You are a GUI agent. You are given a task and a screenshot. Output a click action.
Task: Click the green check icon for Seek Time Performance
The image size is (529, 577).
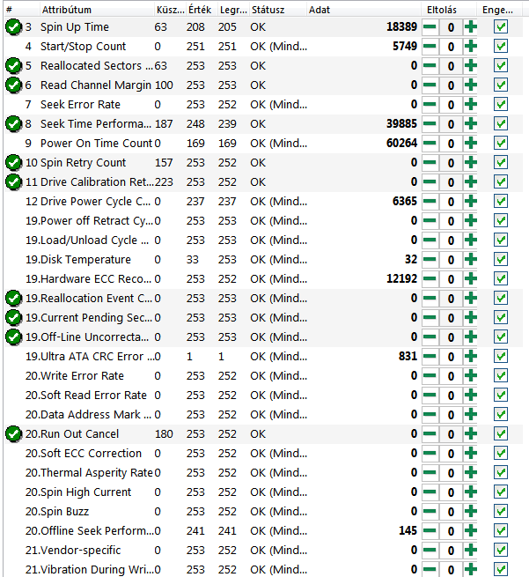tap(13, 124)
